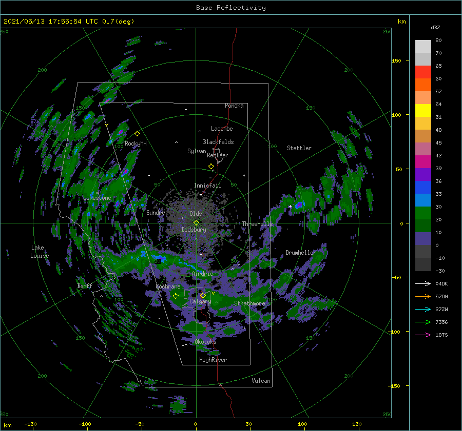Click the cyan 27ZW arrow in legend
The width and height of the screenshot is (462, 431).
coord(423,309)
